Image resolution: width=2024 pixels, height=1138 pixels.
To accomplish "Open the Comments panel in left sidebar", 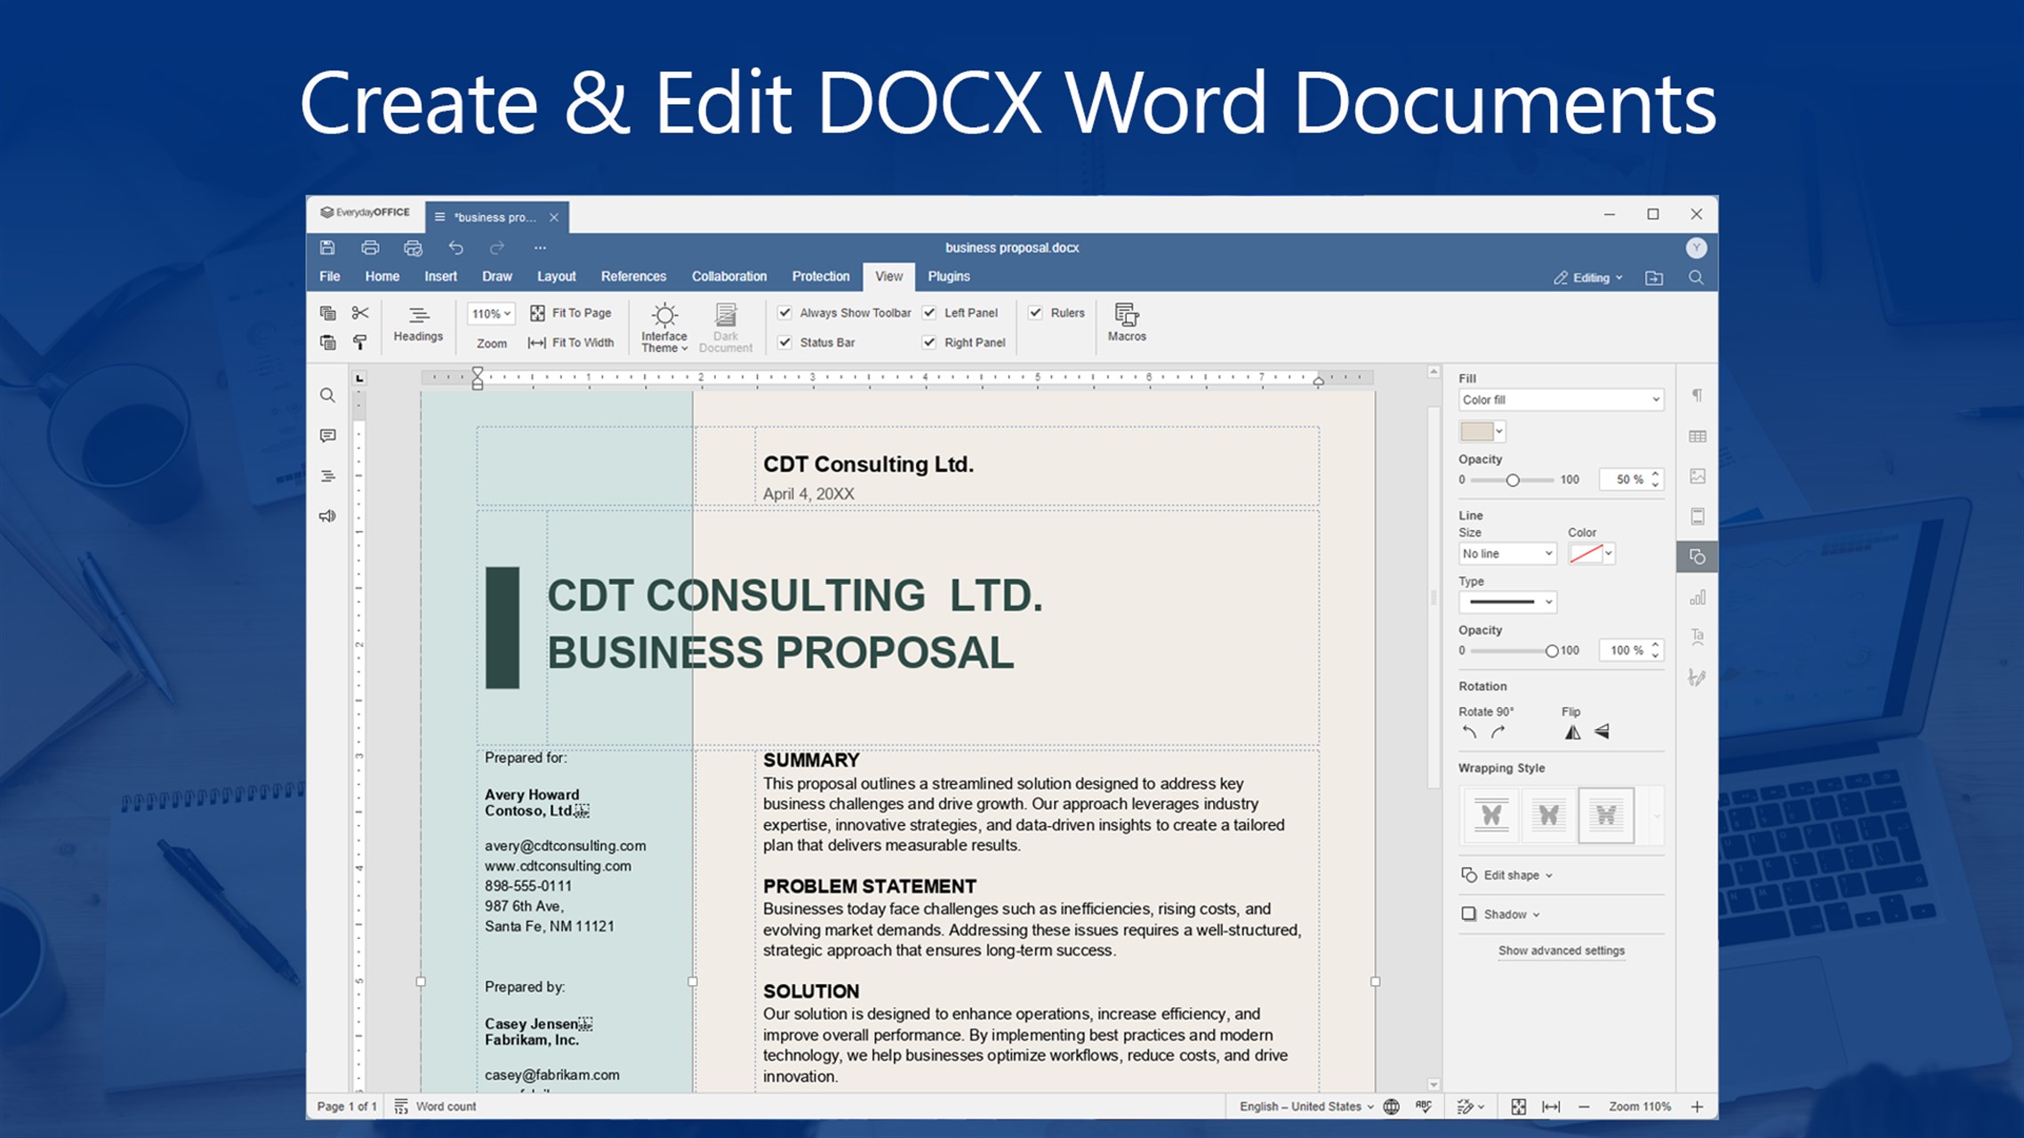I will [327, 436].
